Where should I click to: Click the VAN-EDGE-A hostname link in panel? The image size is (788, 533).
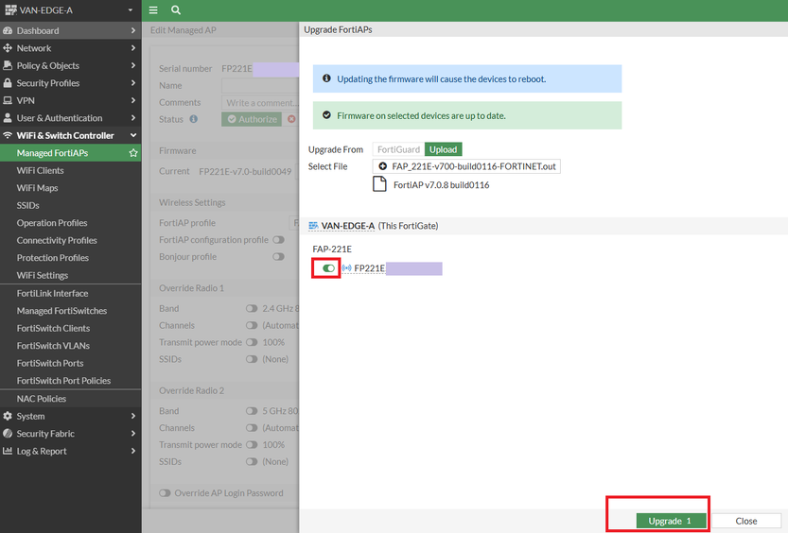[x=348, y=226]
